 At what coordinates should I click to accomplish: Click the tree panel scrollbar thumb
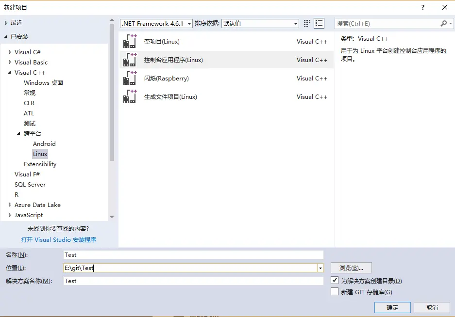click(x=112, y=92)
